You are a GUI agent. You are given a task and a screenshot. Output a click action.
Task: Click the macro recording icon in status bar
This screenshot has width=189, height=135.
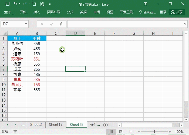pos(15,132)
